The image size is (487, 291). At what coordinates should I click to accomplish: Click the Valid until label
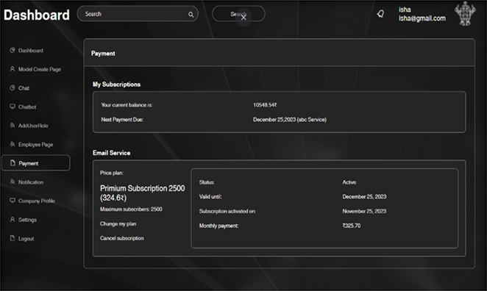(210, 196)
